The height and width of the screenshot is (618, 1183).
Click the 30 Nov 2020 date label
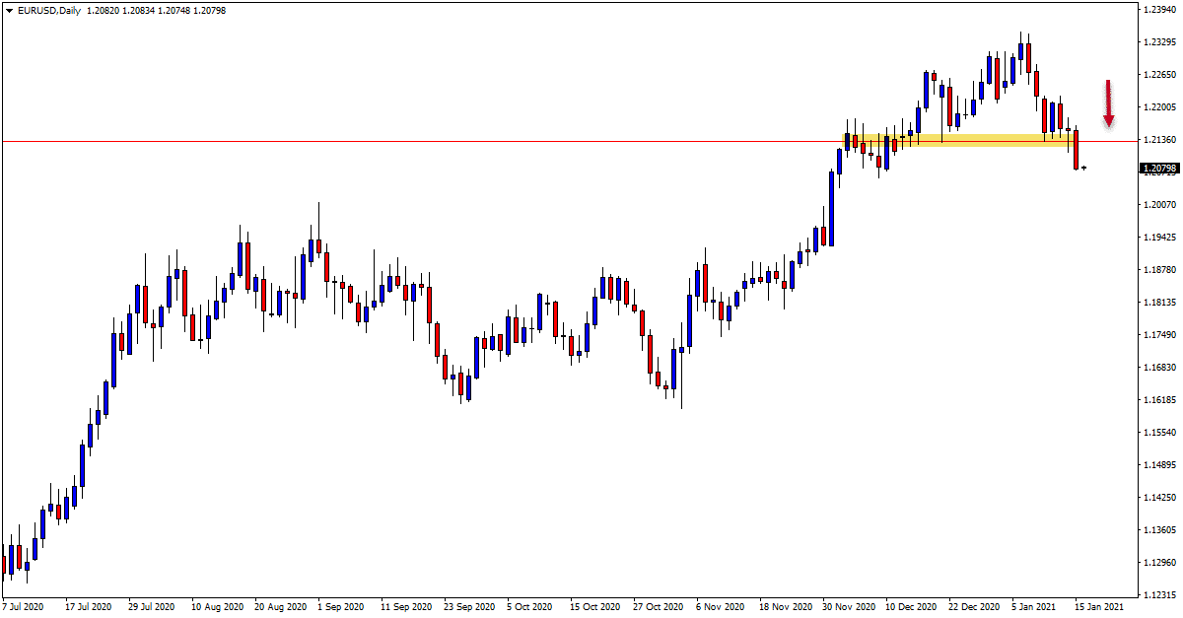click(x=847, y=607)
